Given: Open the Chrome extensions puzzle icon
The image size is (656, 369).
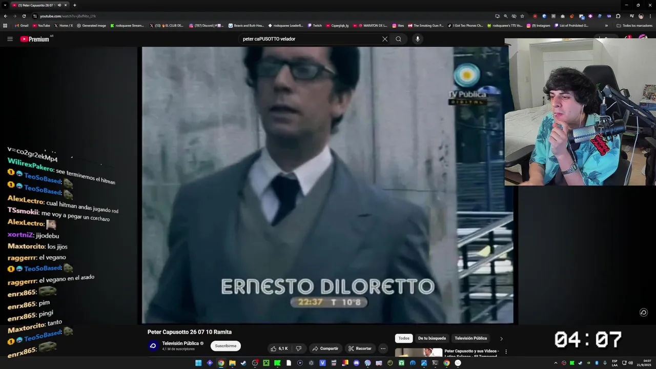Looking at the screenshot, I should click(x=618, y=16).
